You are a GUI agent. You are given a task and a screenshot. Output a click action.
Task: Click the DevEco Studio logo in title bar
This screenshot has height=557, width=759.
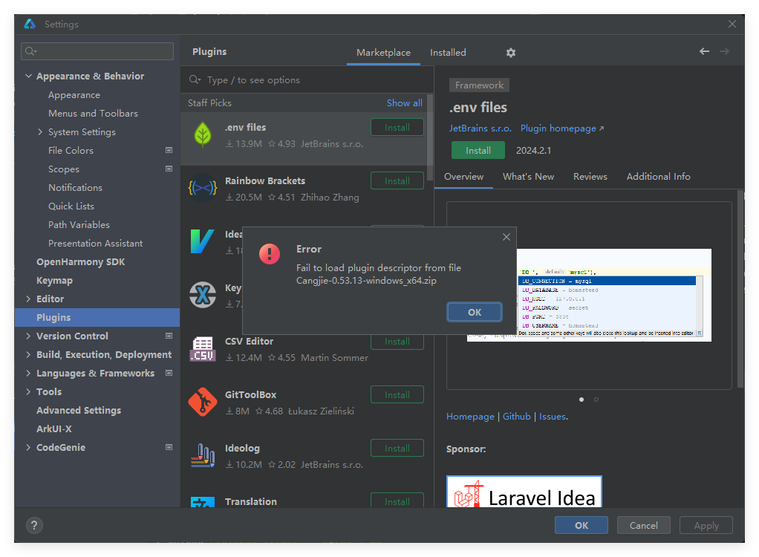(30, 24)
